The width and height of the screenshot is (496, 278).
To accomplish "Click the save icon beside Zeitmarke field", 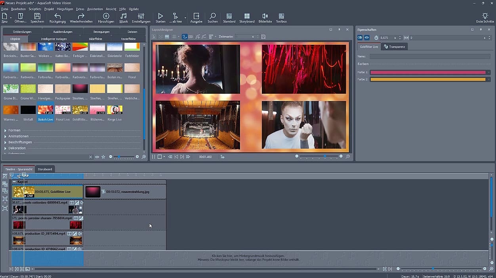I will 263,37.
